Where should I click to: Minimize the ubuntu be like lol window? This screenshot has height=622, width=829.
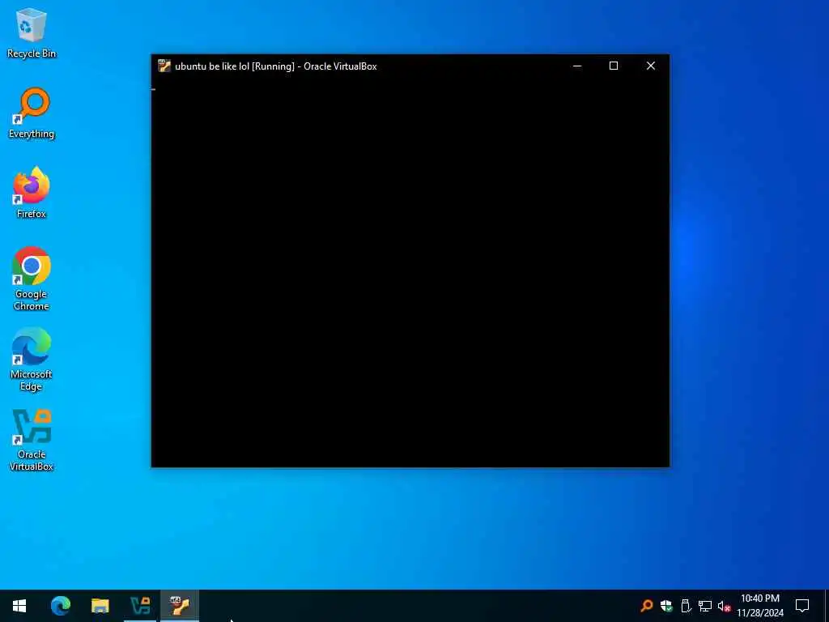(x=577, y=66)
